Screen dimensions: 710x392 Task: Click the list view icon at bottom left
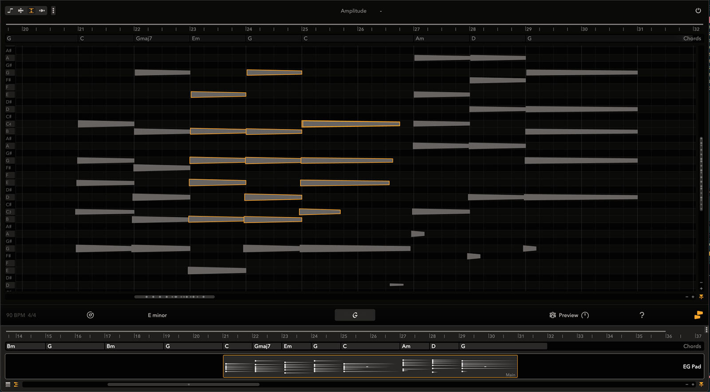[x=8, y=384]
